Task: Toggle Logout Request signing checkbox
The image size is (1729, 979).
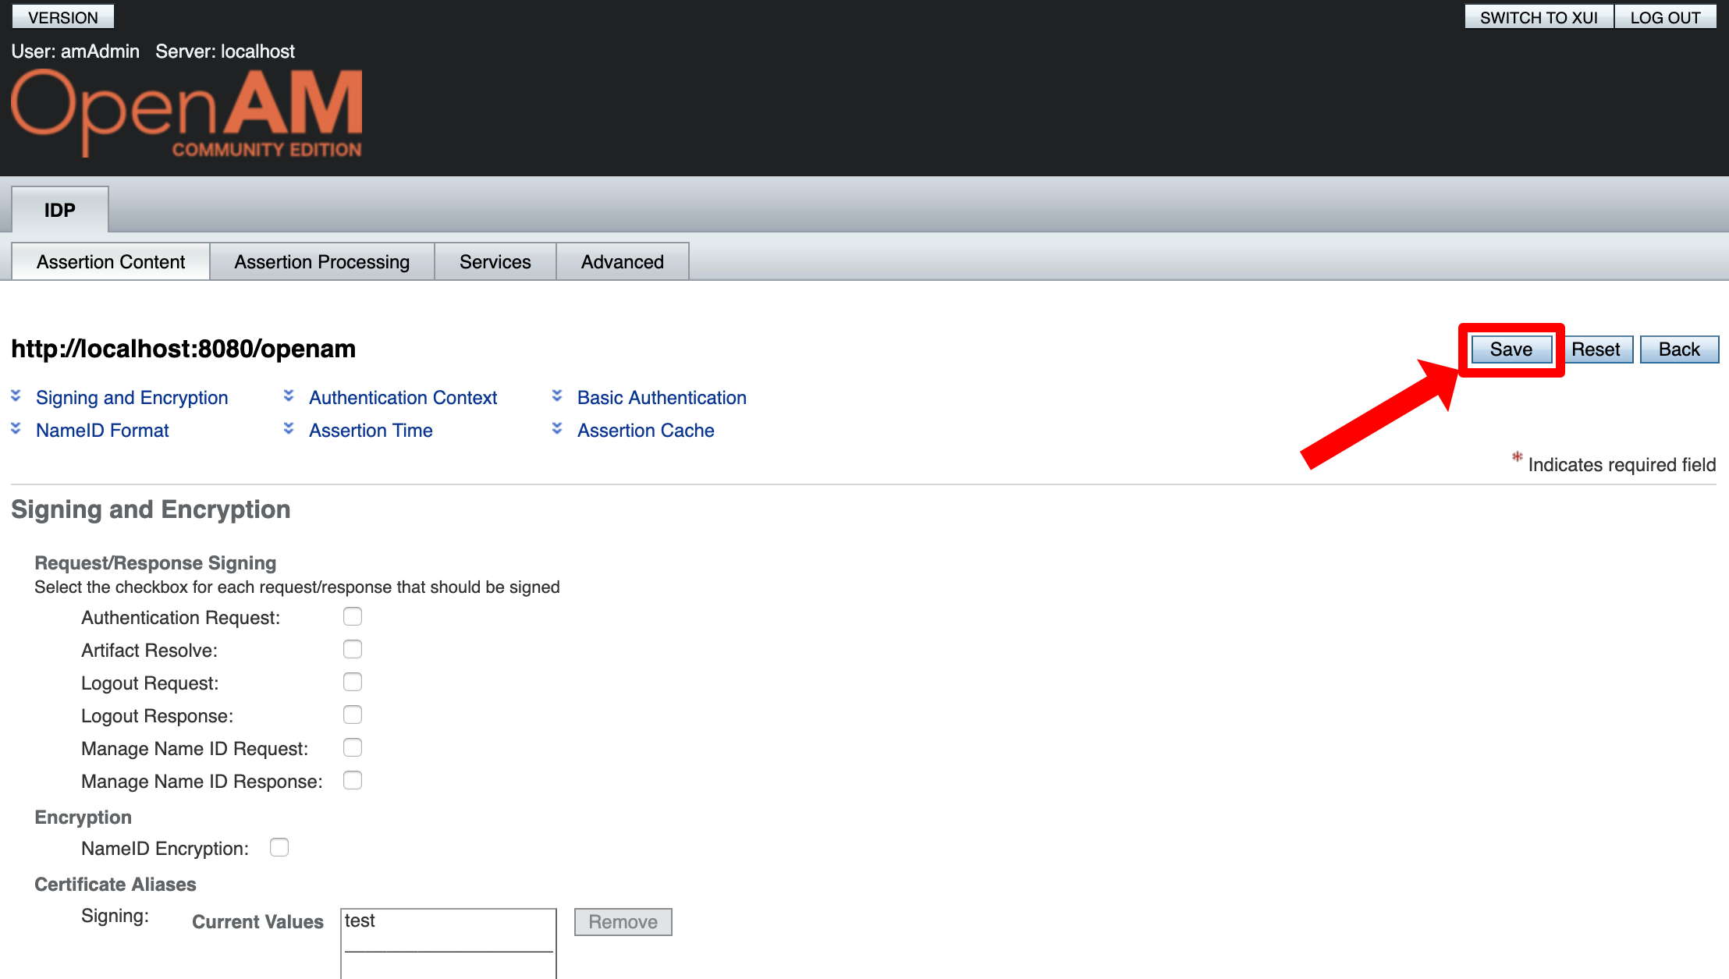Action: click(353, 682)
